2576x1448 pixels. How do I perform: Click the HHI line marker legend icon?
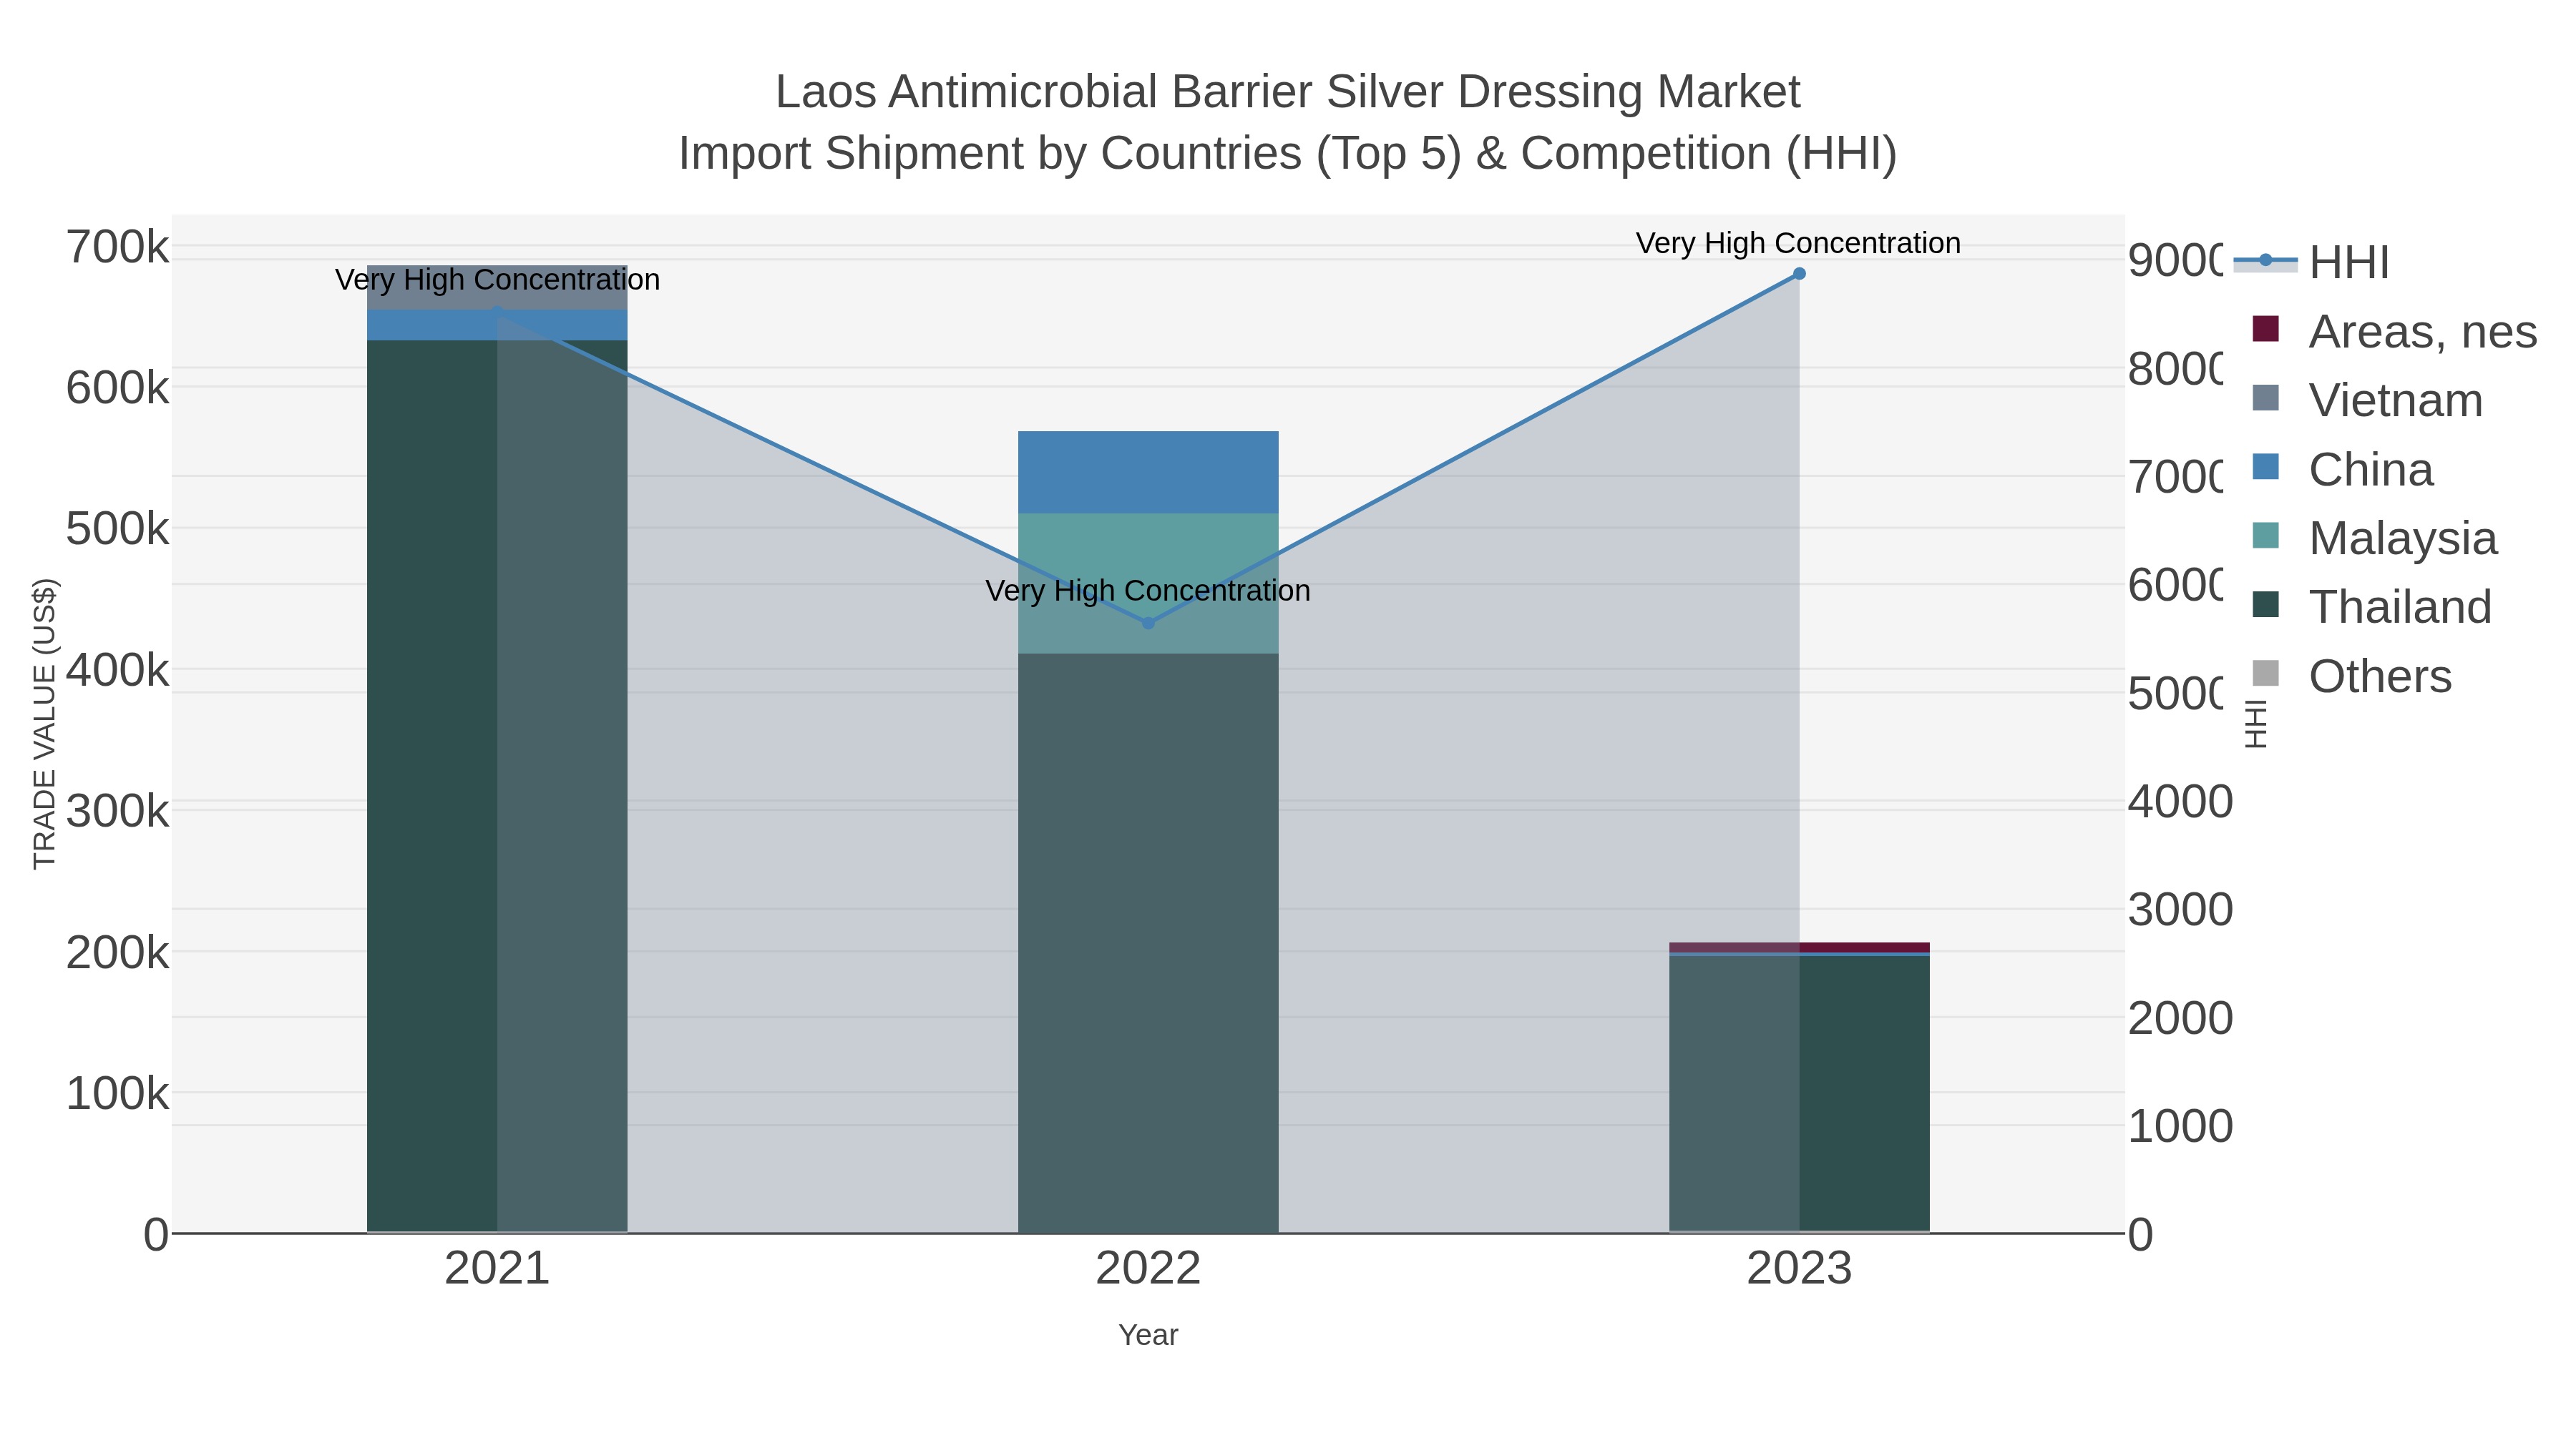click(2265, 261)
